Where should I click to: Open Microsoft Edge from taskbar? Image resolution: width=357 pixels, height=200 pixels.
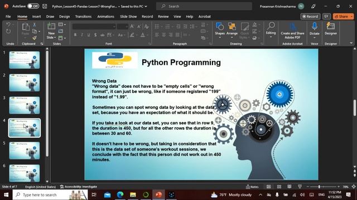coord(120,195)
